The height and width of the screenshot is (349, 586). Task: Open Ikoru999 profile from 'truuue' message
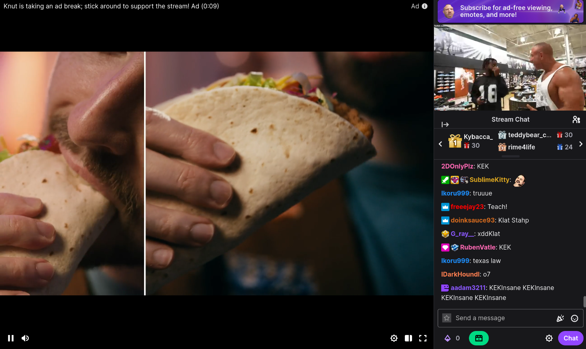455,193
